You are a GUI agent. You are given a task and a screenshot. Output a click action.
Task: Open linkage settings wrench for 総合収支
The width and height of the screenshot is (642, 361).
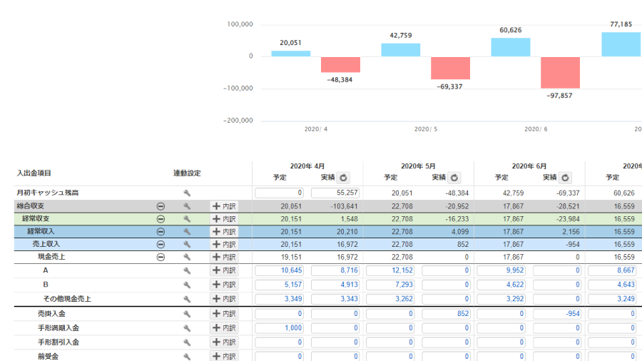click(x=187, y=206)
